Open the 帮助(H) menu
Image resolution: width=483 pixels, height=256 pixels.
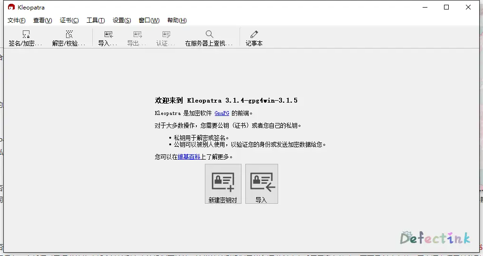point(177,20)
